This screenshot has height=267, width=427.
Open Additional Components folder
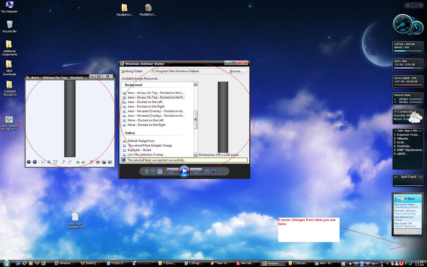[x=9, y=48]
